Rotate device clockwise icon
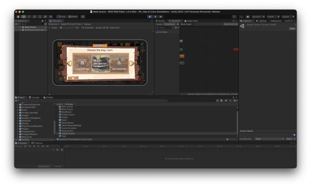 [x=107, y=28]
